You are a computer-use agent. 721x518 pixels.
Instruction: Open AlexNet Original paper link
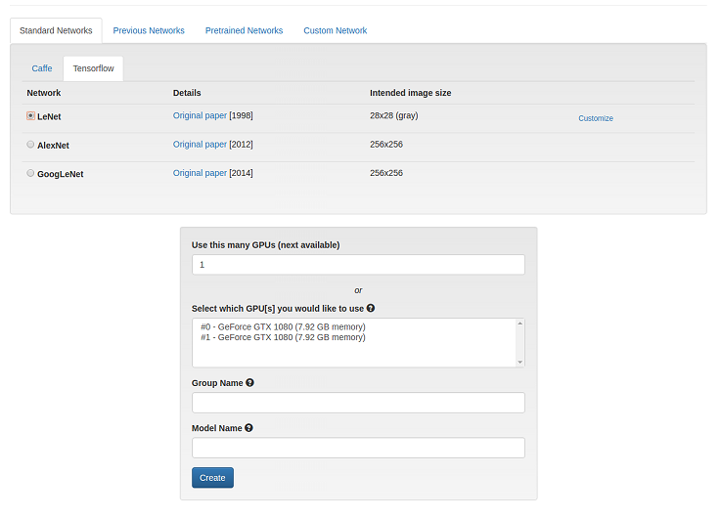pyautogui.click(x=200, y=145)
